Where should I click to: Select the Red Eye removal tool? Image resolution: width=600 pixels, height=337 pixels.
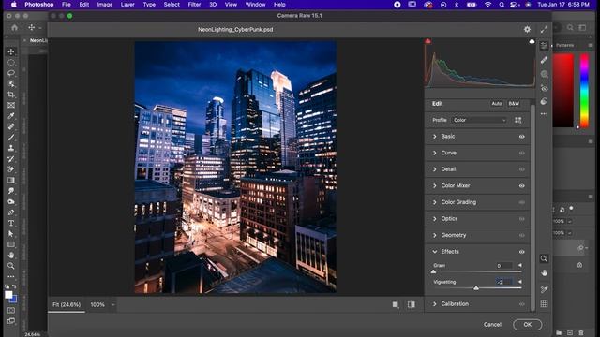coord(544,88)
